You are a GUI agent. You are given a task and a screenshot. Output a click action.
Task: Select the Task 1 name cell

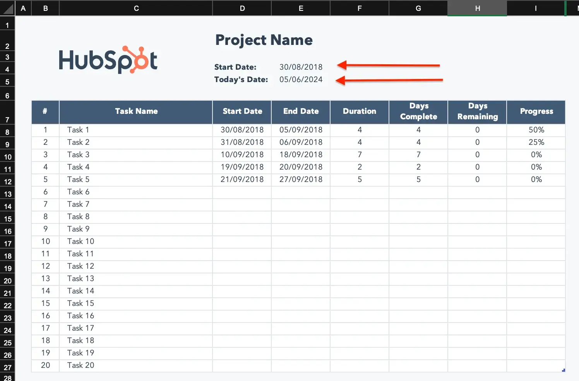(136, 130)
